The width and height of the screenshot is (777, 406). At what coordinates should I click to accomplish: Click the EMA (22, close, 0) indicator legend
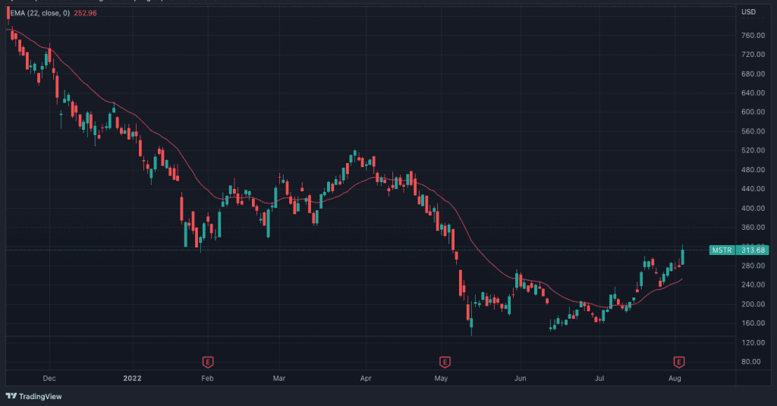tap(40, 13)
